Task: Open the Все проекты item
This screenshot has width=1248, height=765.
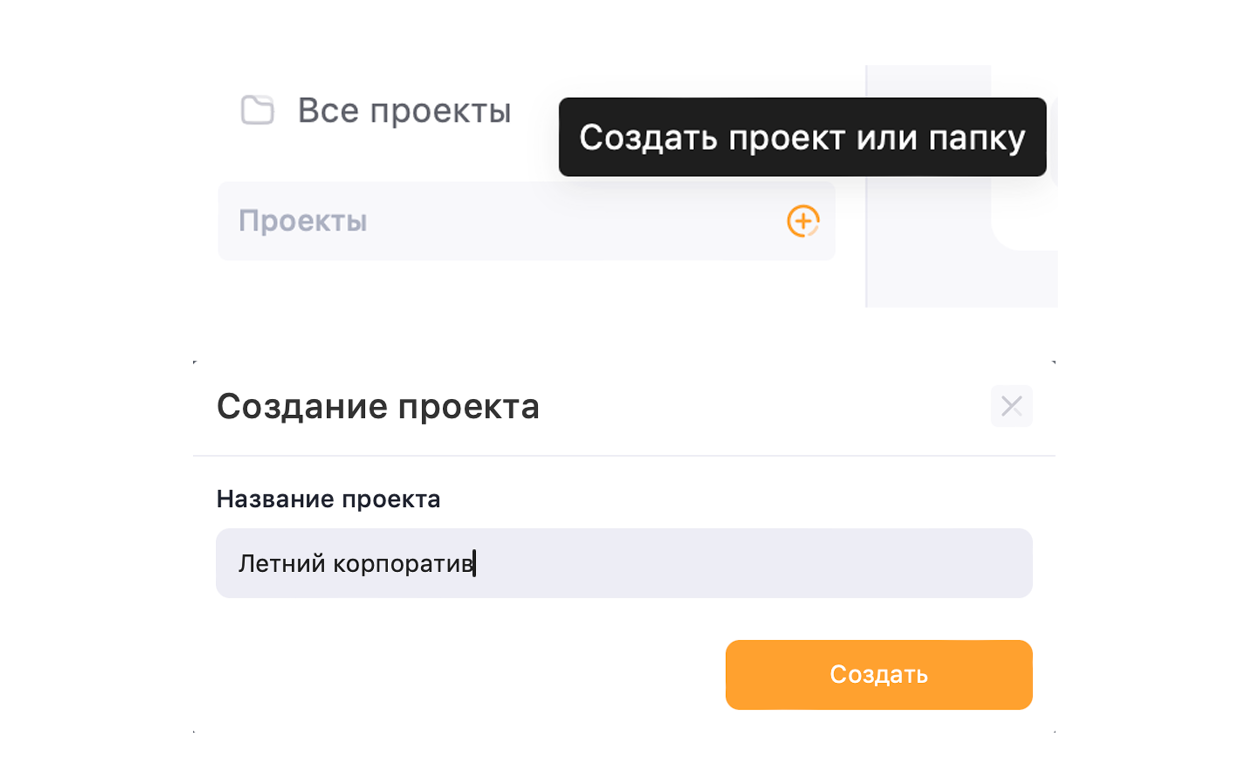Action: point(376,110)
